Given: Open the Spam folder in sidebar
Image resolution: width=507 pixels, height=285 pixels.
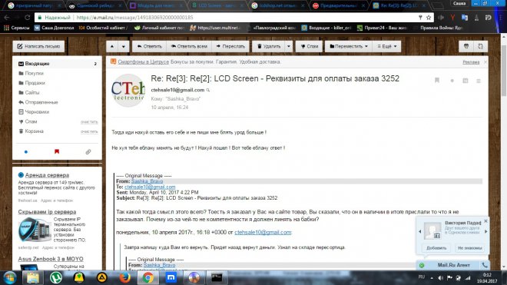Looking at the screenshot, I should [31, 121].
